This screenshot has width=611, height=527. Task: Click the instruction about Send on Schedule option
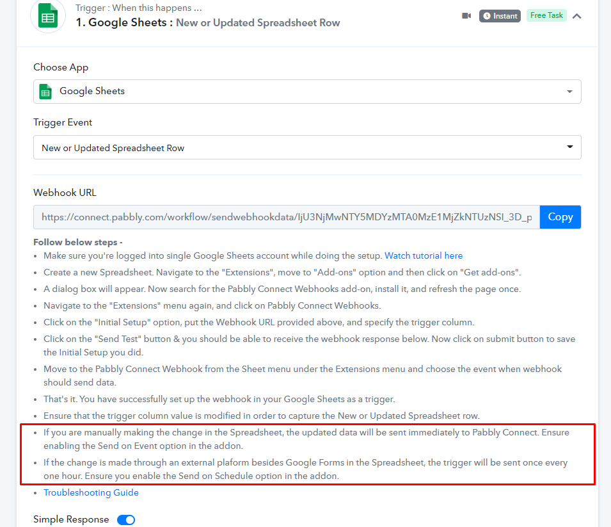pyautogui.click(x=306, y=469)
